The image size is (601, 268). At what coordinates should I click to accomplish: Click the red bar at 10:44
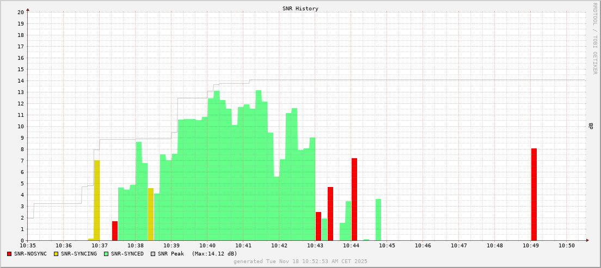(x=354, y=199)
